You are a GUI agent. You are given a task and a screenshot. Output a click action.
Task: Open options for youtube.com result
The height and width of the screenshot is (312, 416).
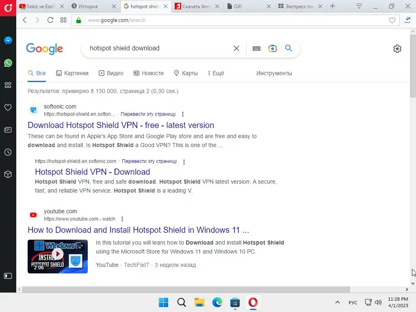click(122, 219)
